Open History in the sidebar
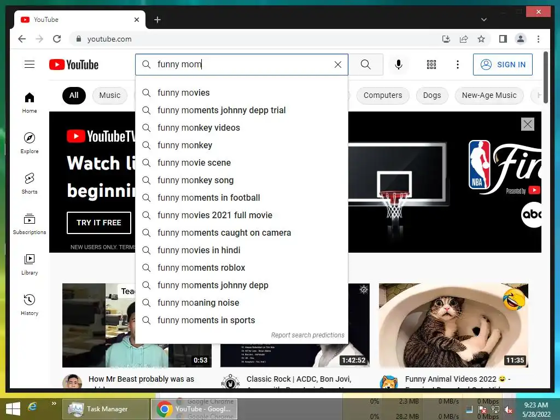Image resolution: width=560 pixels, height=420 pixels. click(x=30, y=305)
